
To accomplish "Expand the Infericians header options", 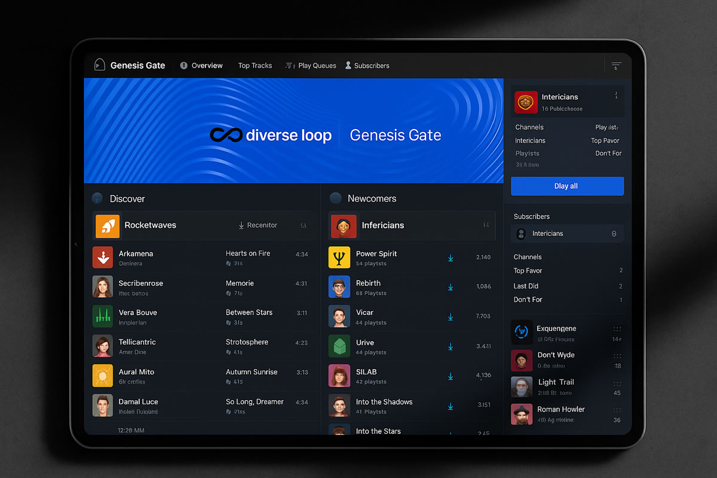I will click(486, 225).
